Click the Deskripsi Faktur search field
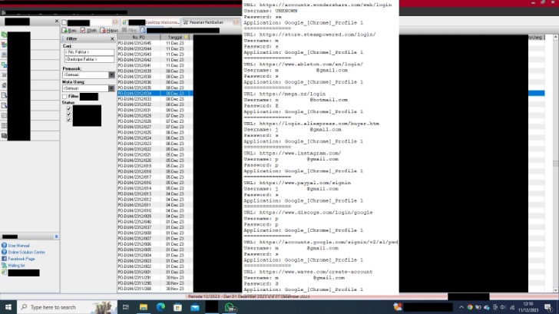Image resolution: width=559 pixels, height=314 pixels. click(x=89, y=59)
